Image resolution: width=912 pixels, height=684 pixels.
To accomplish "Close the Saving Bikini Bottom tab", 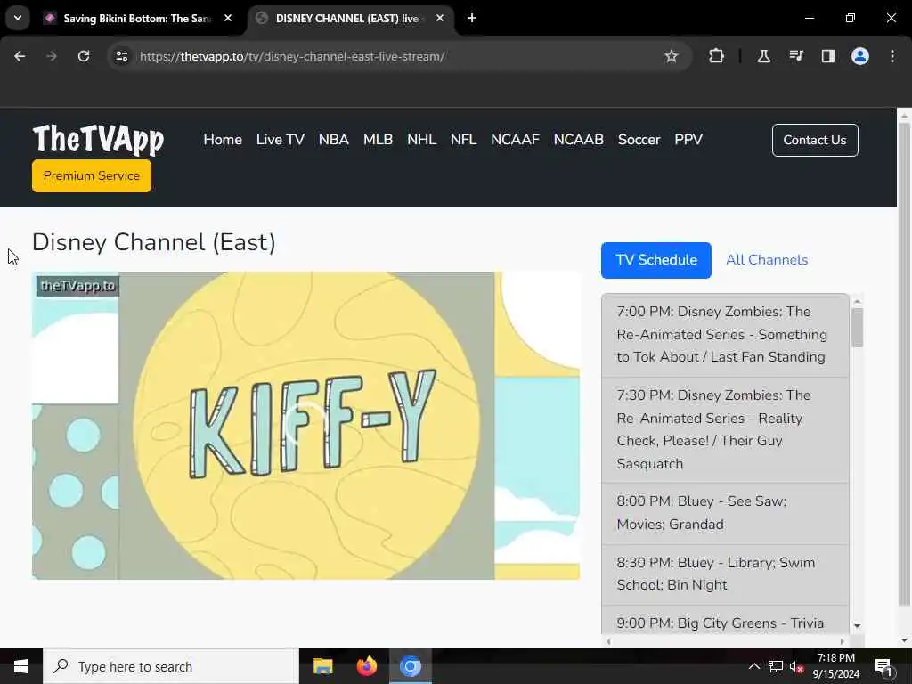I will tap(228, 18).
